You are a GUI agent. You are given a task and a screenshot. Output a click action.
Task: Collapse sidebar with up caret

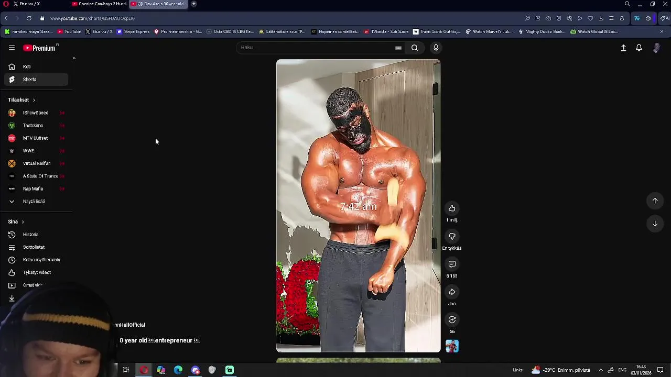[74, 58]
